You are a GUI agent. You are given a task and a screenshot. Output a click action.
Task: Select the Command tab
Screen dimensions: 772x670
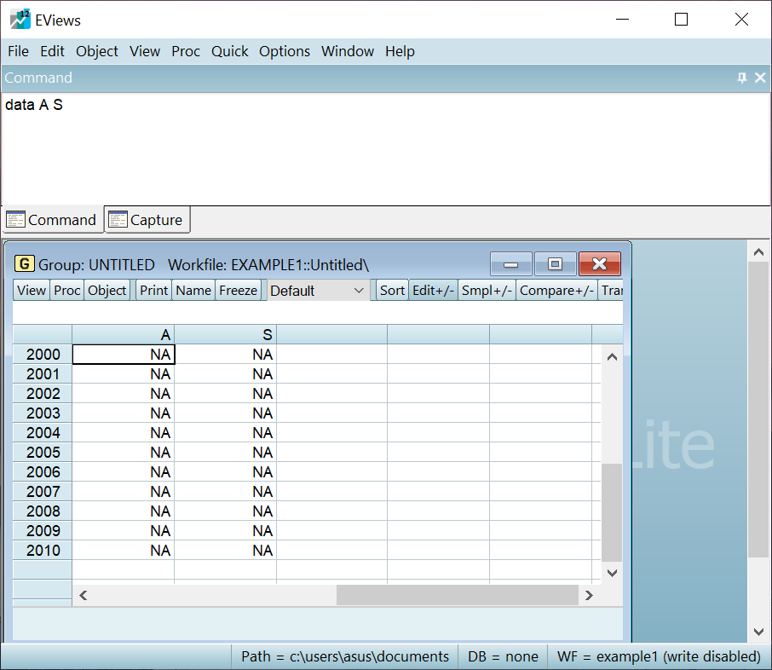tap(52, 220)
